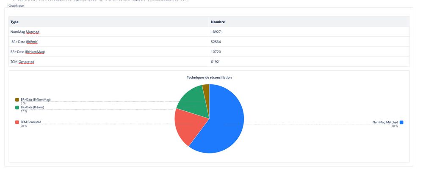The image size is (423, 172).
Task: Click the value 10720
Action: coord(216,51)
